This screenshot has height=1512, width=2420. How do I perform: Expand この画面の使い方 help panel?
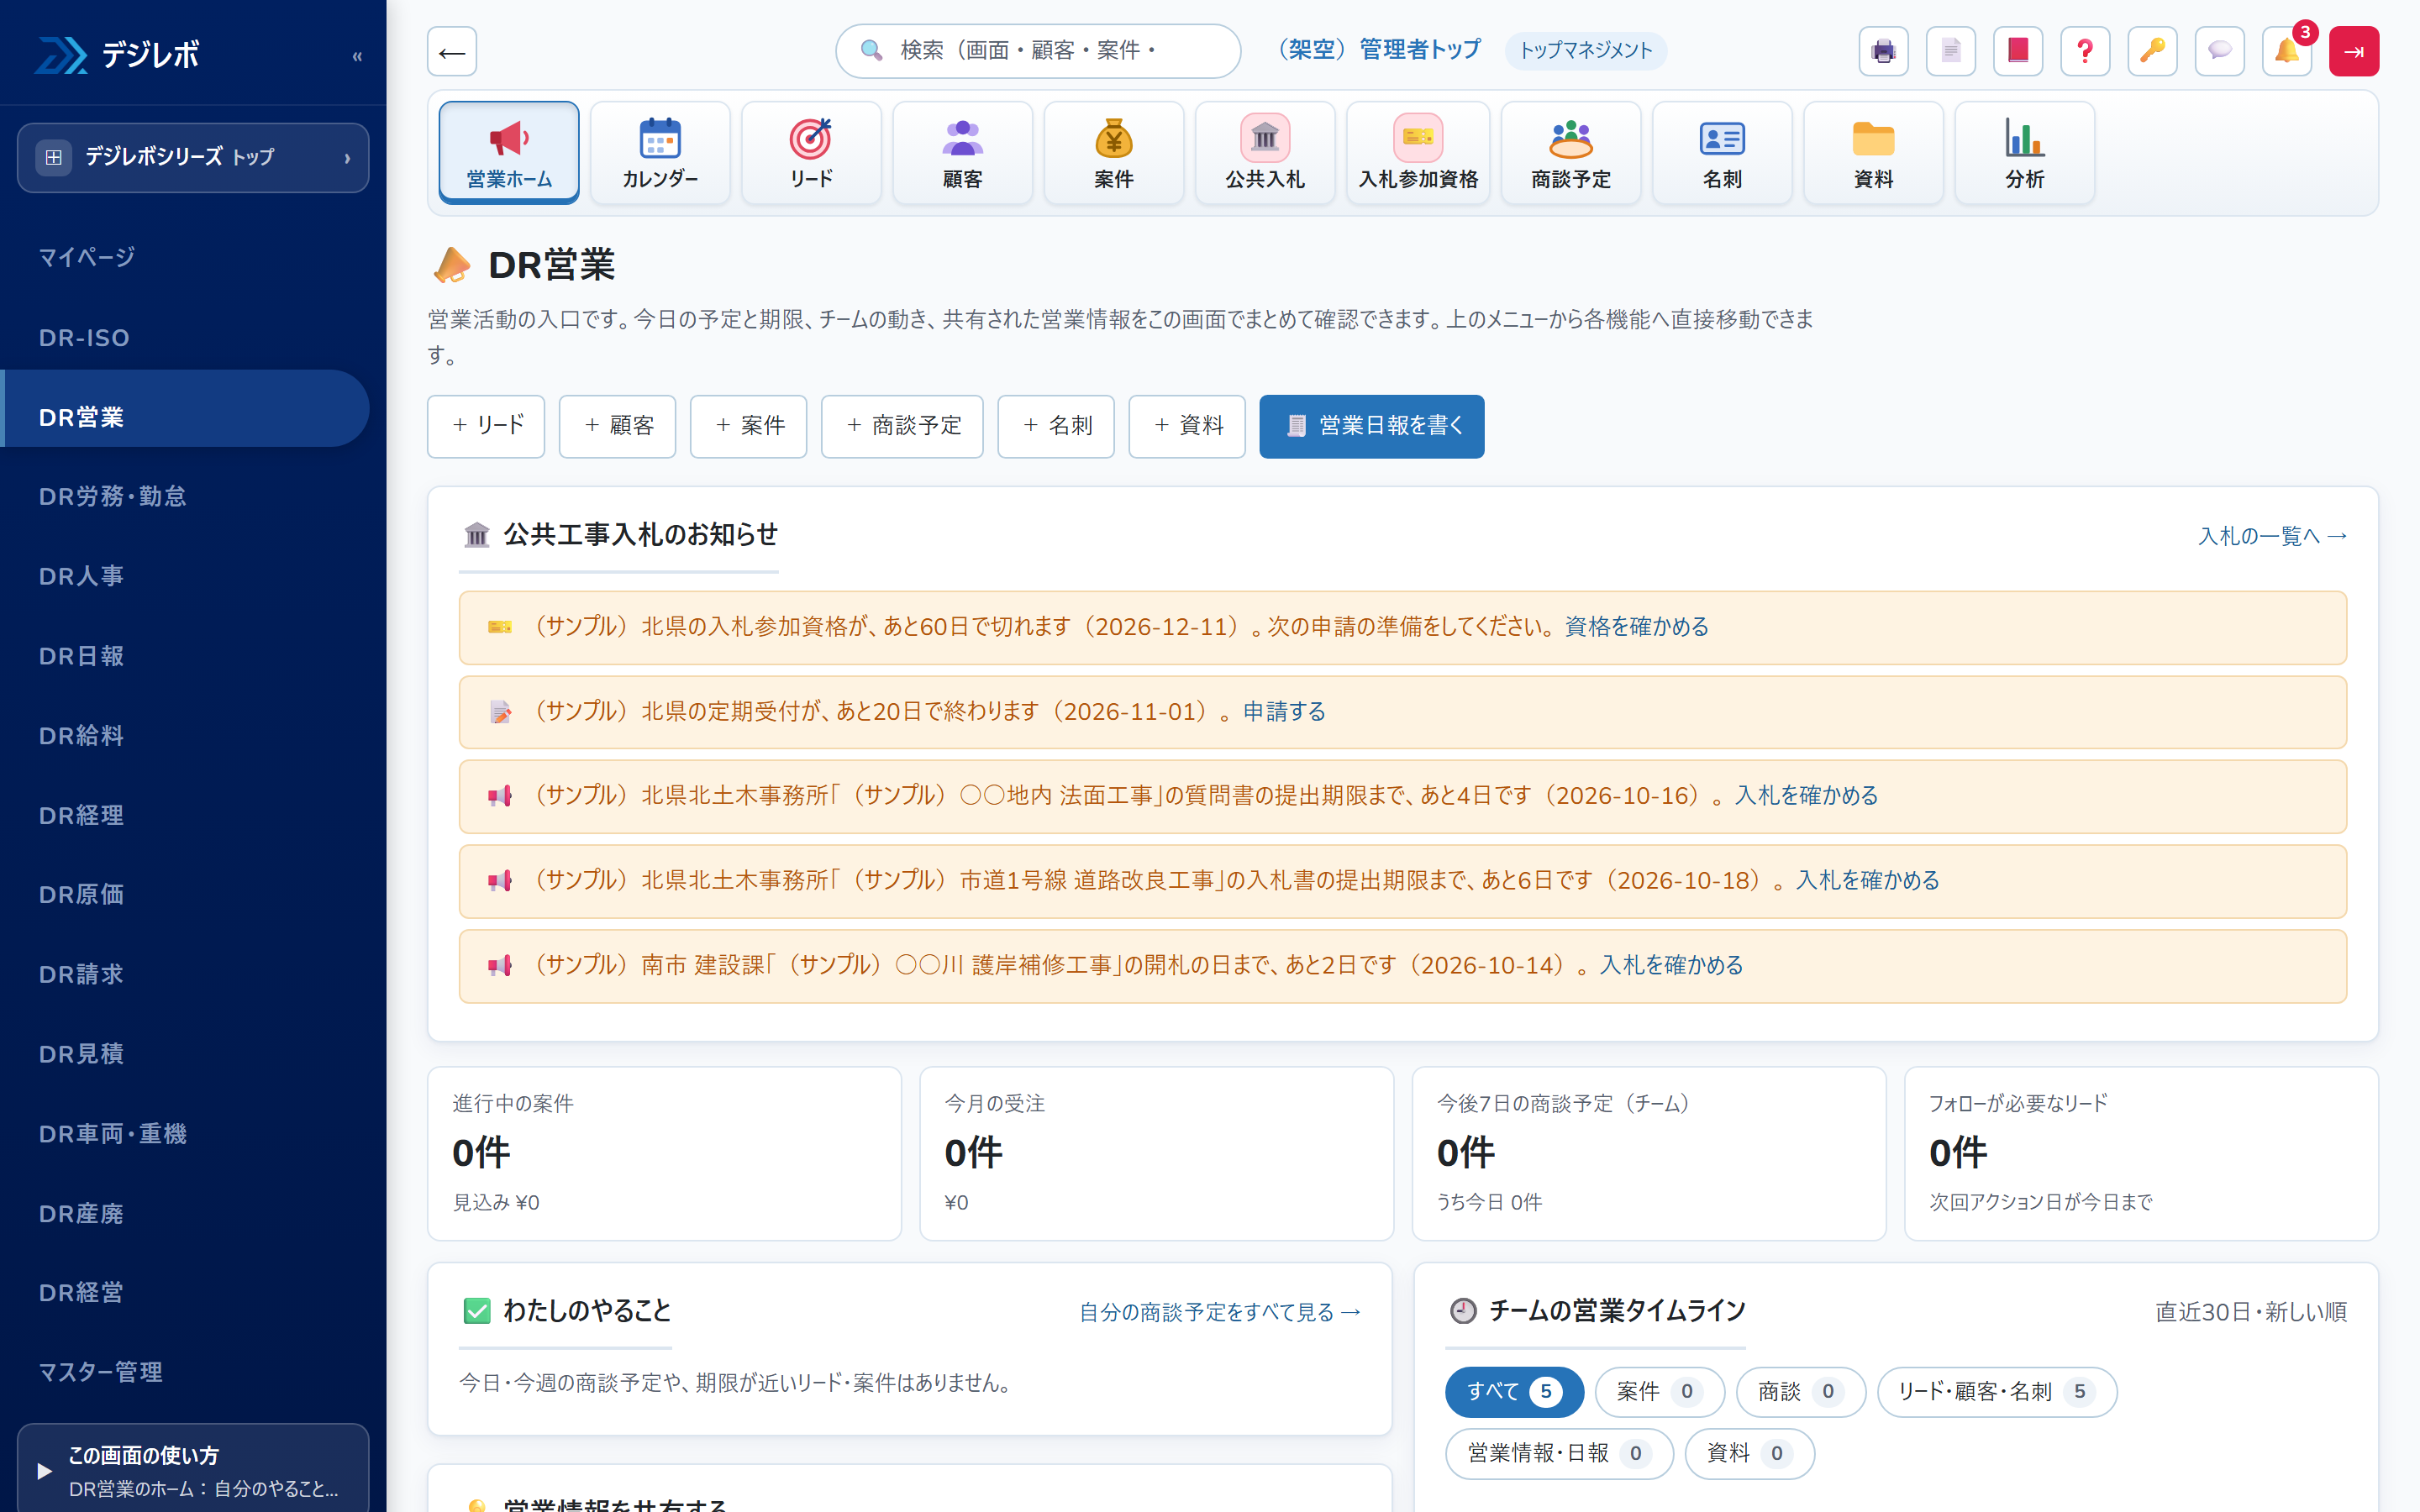(193, 1469)
